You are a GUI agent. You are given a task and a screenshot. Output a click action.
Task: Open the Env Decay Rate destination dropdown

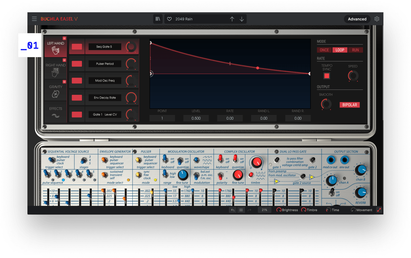[105, 98]
